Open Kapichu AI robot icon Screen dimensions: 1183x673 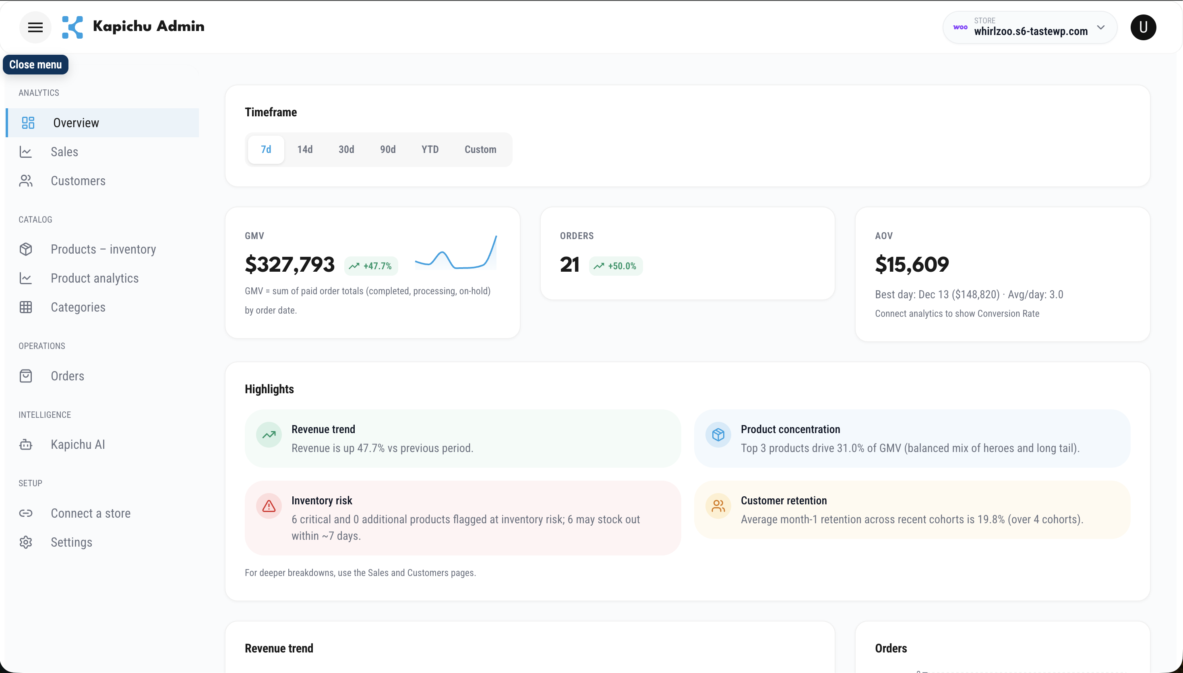click(26, 445)
